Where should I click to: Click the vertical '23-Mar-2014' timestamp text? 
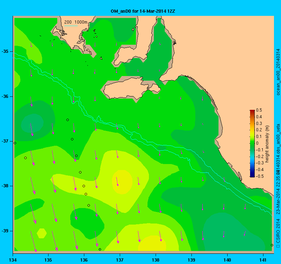[x=278, y=201]
